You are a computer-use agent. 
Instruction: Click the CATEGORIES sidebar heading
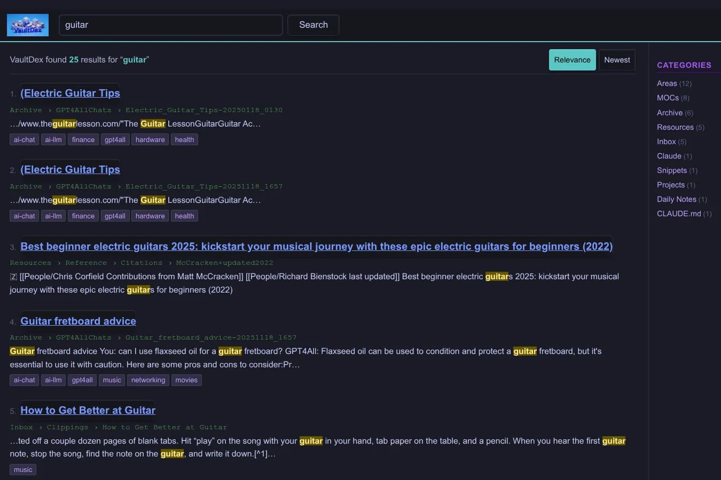[x=684, y=65]
